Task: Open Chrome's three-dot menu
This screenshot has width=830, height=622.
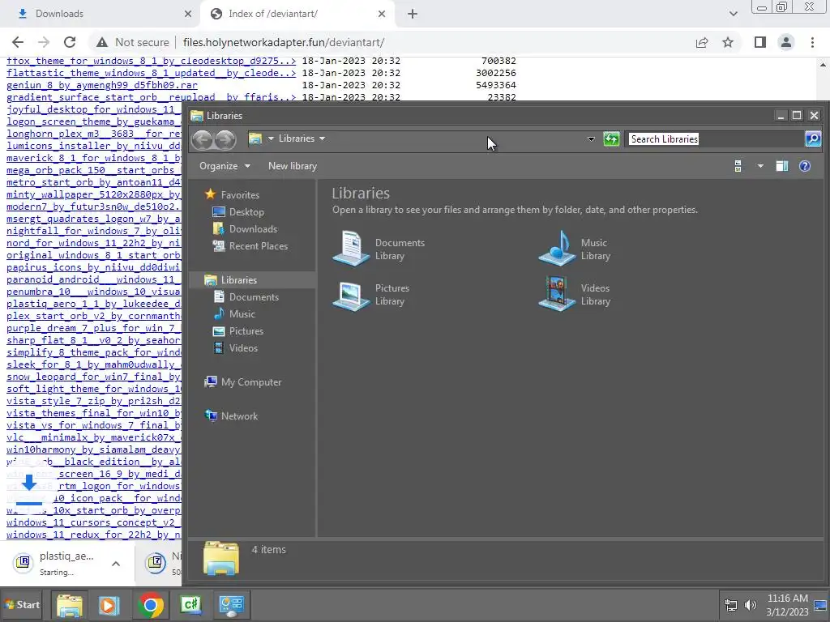Action: click(x=812, y=42)
